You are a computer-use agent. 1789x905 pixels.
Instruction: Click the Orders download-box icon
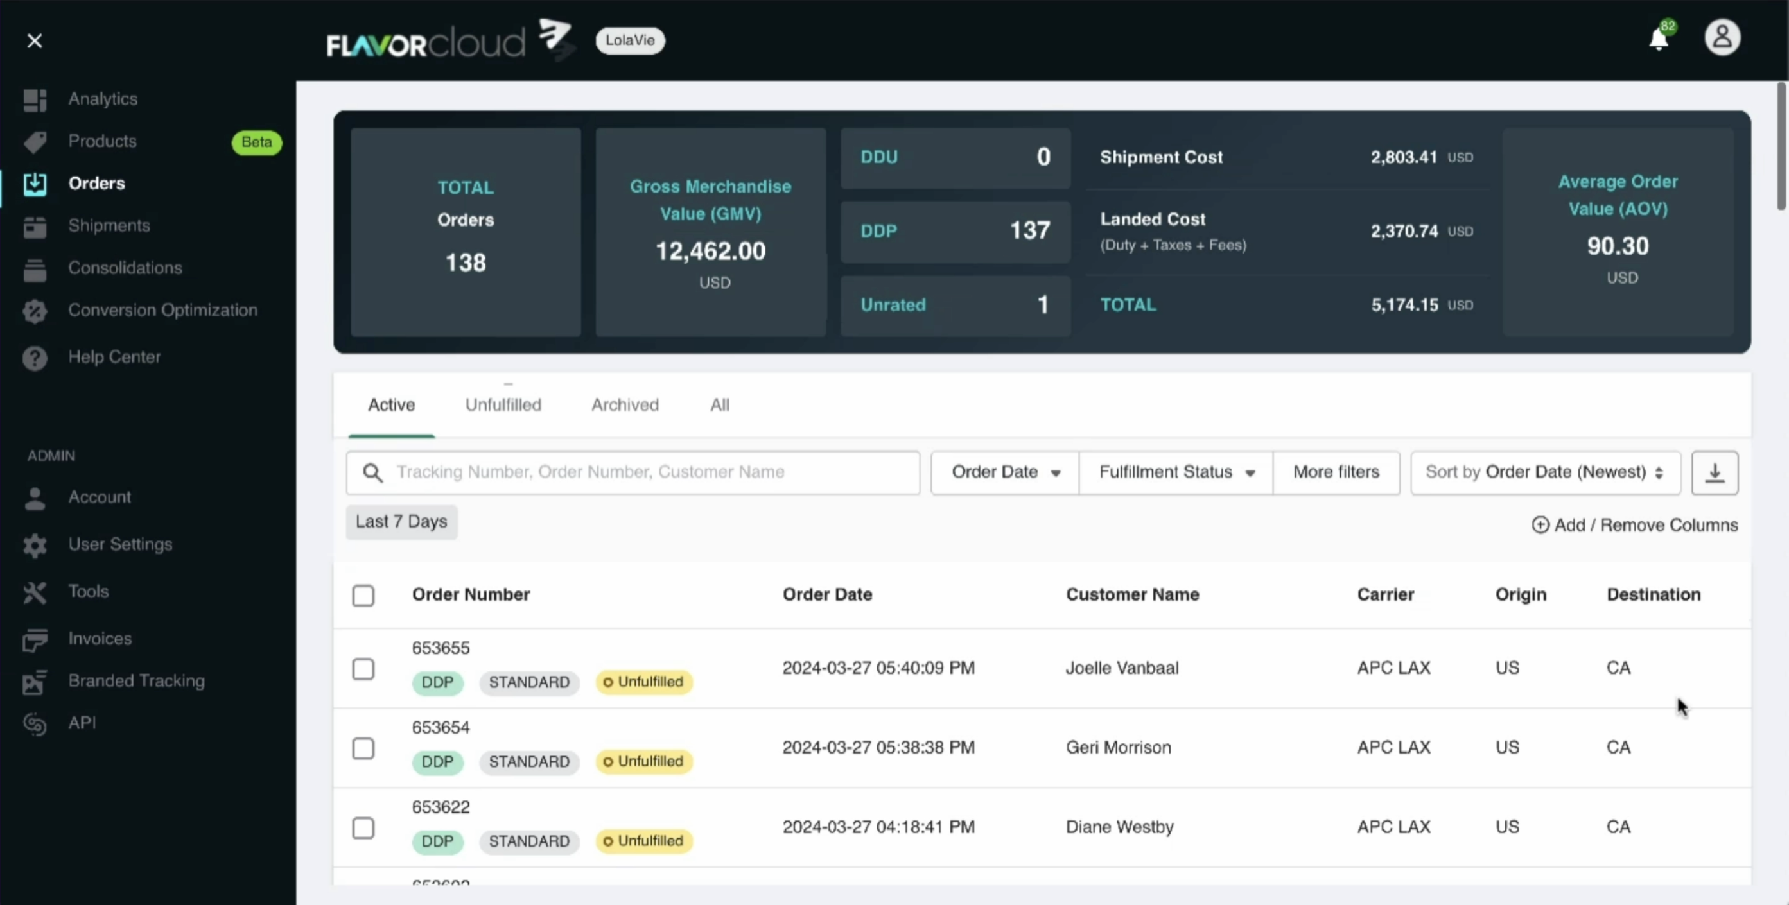[x=35, y=184]
